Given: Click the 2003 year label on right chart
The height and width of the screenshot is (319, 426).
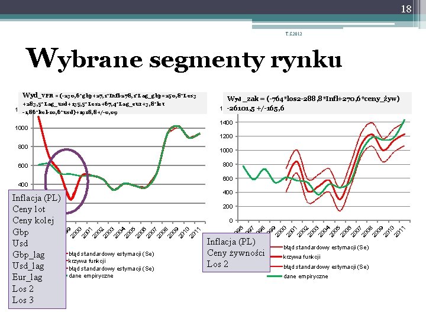Looking at the screenshot, I should [313, 232].
